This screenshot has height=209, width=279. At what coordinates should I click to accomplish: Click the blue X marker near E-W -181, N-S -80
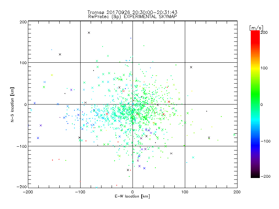[38, 138]
